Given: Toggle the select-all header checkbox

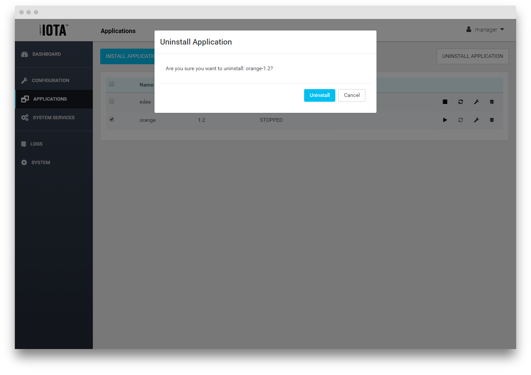Looking at the screenshot, I should (x=112, y=84).
